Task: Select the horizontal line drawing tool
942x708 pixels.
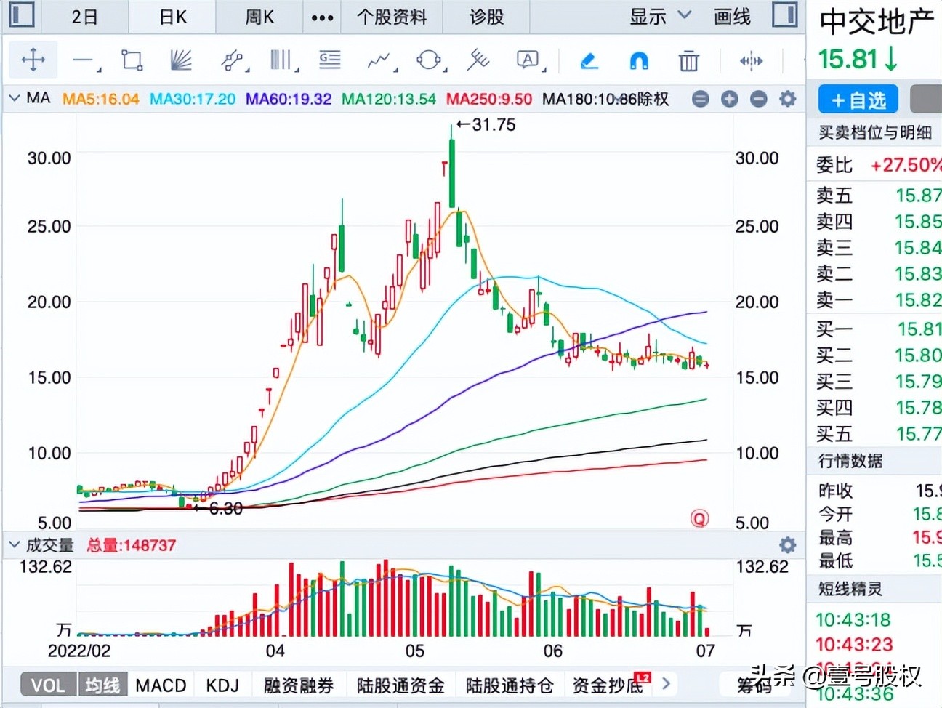Action: (83, 60)
